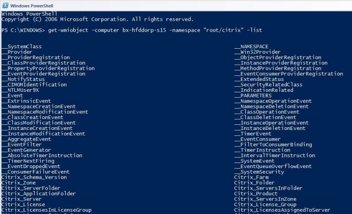The image size is (352, 214).
Task: Click the Citrix_Farm class name
Action: coord(251,177)
